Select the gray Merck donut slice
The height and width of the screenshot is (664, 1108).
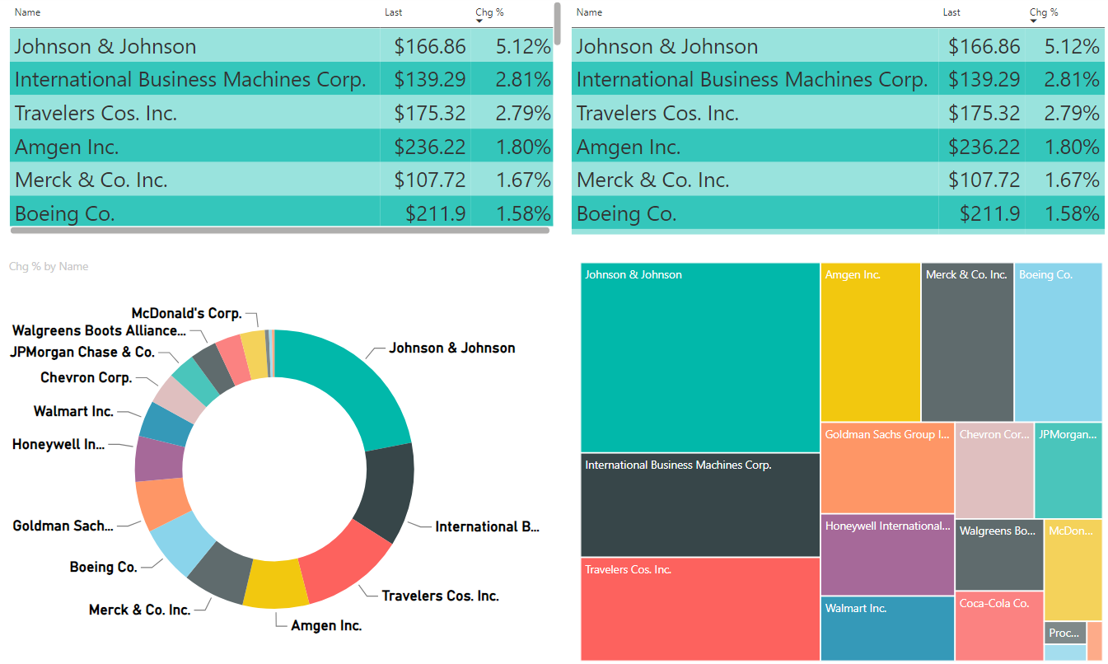coord(222,570)
